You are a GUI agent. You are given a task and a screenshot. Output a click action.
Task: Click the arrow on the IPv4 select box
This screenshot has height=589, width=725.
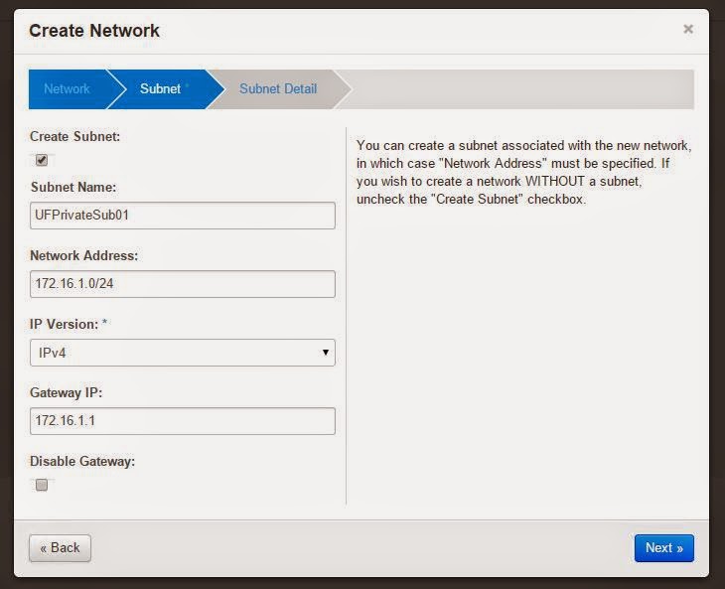[x=326, y=353]
